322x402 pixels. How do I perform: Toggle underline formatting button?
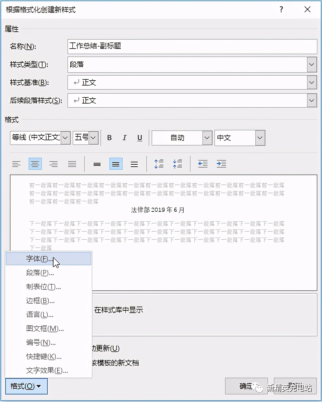[140, 138]
